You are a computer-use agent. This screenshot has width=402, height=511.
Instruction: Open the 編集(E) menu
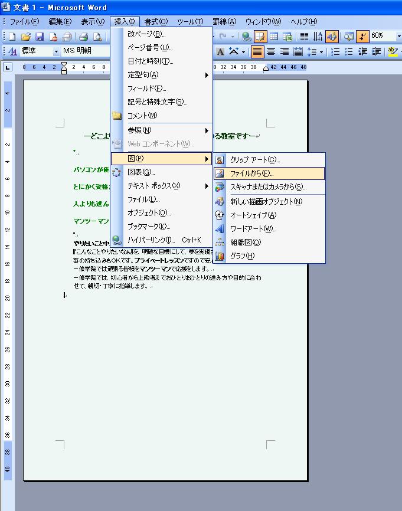[60, 22]
